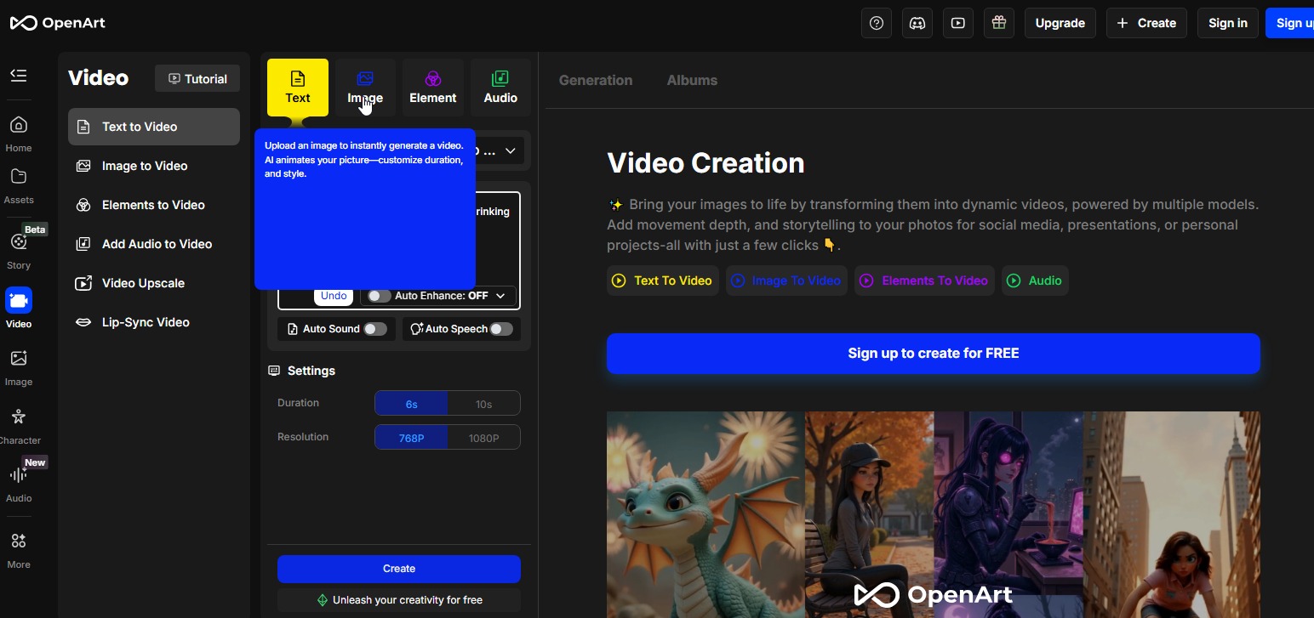1314x618 pixels.
Task: Open the gift rewards icon
Action: point(999,23)
